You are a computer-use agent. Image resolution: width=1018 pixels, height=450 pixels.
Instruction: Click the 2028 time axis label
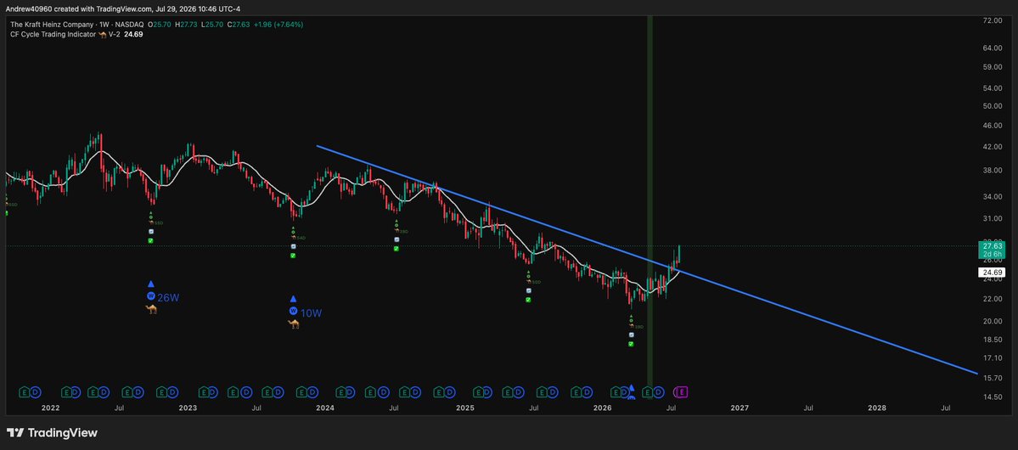[x=877, y=408]
